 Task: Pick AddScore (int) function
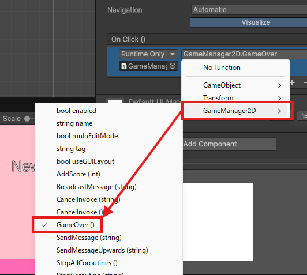108,174
